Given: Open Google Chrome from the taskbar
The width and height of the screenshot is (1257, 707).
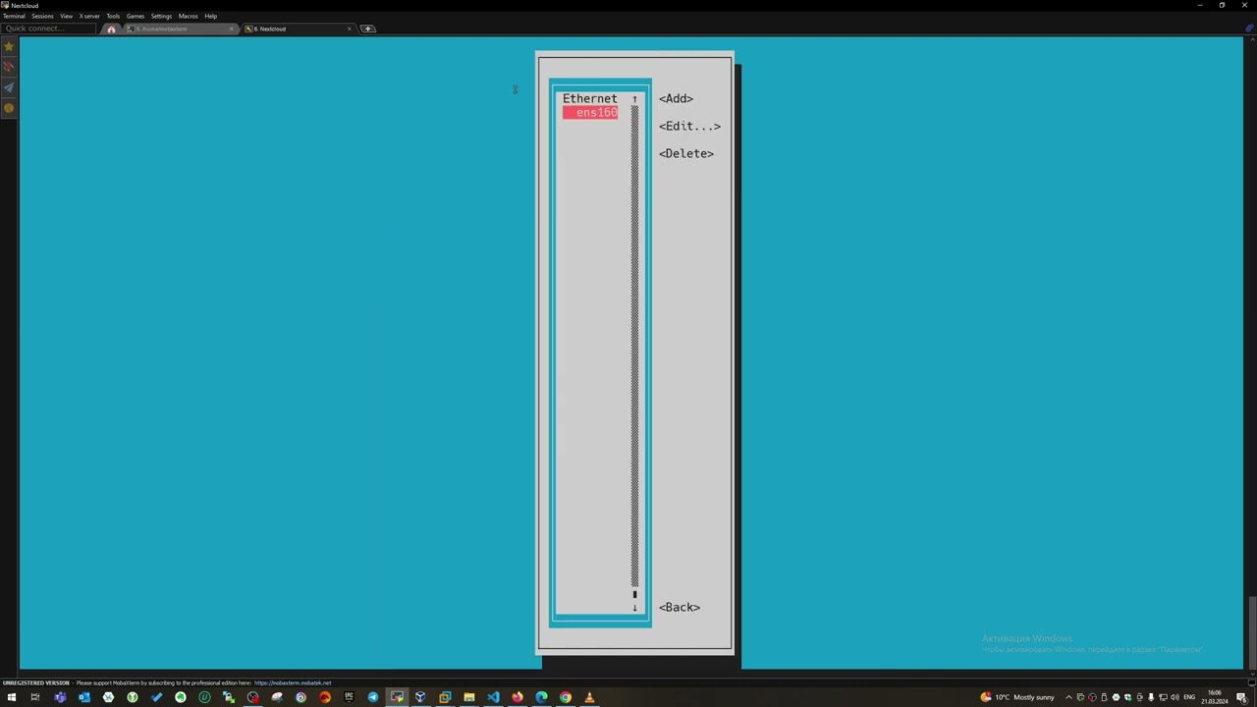Looking at the screenshot, I should [566, 697].
